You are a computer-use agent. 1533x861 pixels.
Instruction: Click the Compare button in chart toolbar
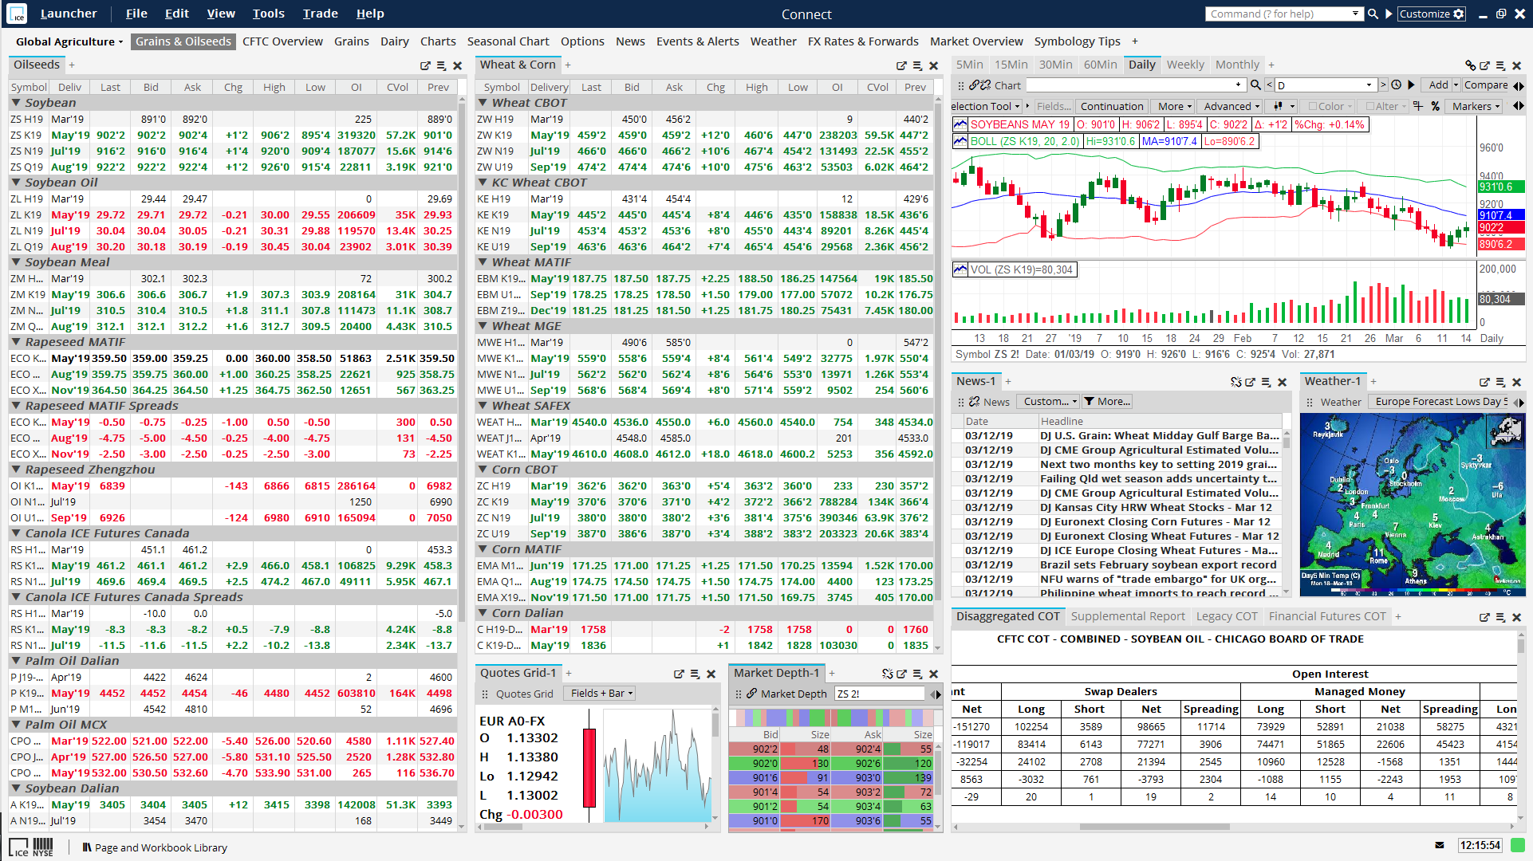click(1486, 85)
